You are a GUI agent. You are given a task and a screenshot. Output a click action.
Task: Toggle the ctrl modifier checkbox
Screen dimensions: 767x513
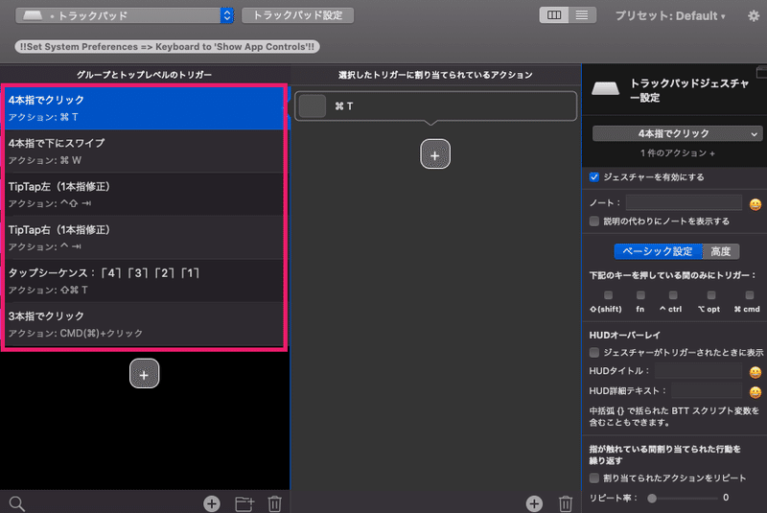click(673, 295)
